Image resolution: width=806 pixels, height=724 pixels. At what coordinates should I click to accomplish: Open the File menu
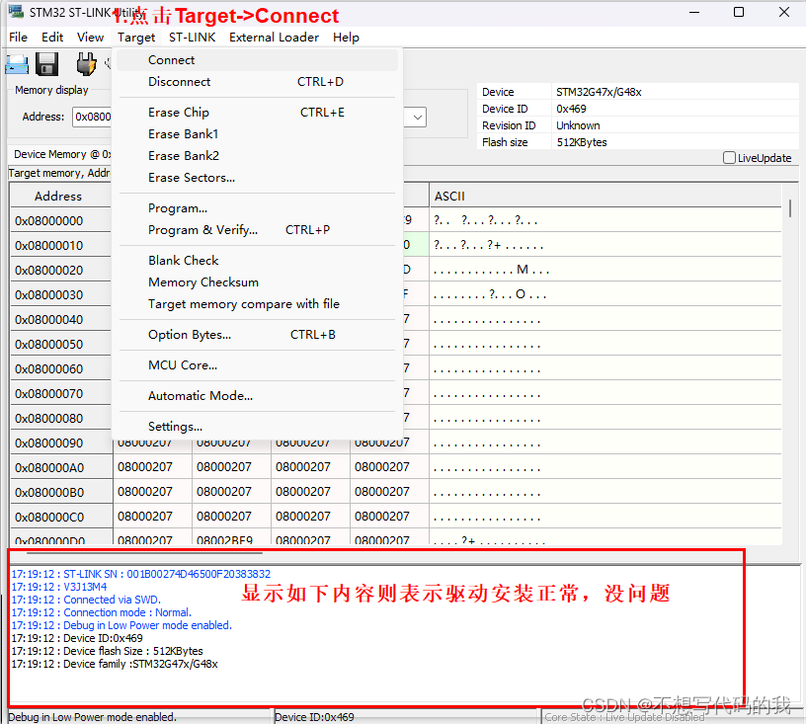18,38
